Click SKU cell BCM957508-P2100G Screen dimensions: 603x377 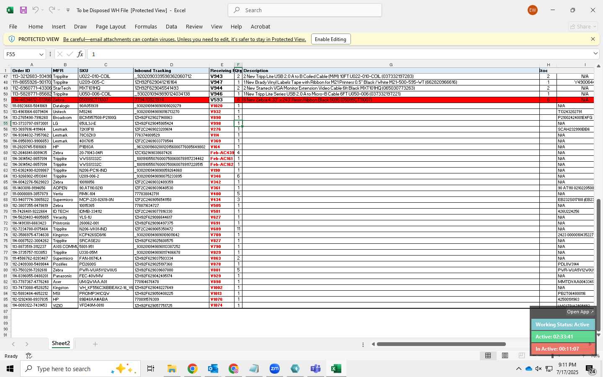106,117
